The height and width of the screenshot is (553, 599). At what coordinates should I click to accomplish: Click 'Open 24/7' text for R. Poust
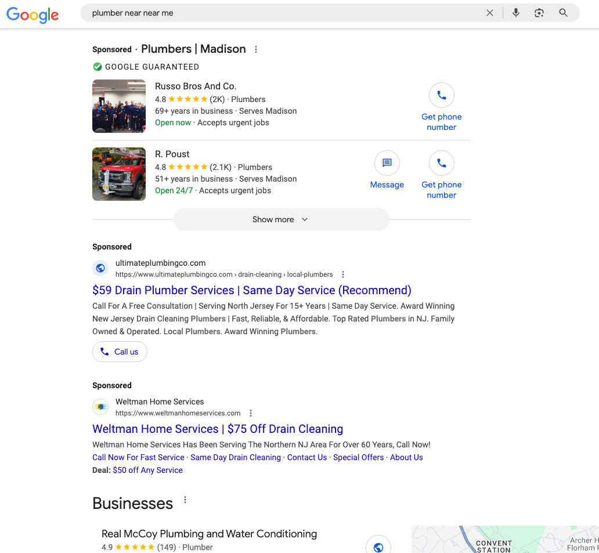coord(174,190)
